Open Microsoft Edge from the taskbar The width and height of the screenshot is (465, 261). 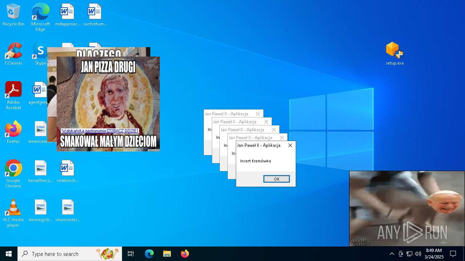tap(149, 254)
